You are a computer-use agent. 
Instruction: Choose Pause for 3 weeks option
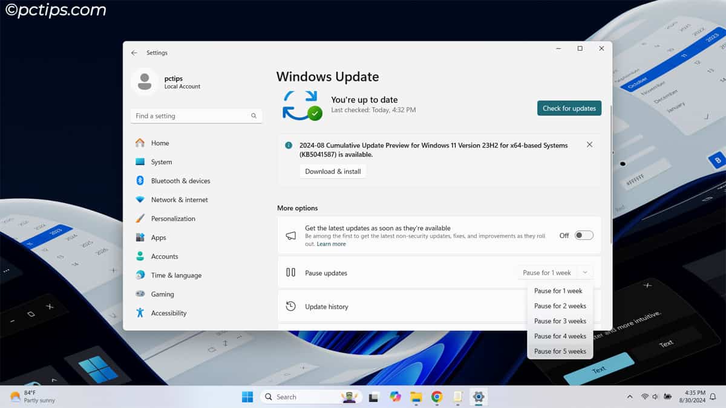tap(560, 321)
